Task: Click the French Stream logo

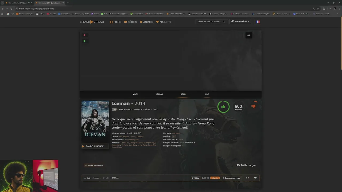Action: click(92, 22)
